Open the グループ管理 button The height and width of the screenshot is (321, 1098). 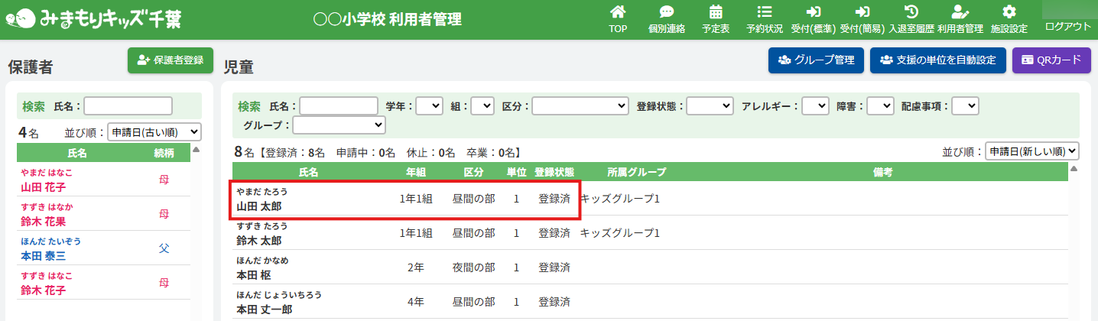817,60
